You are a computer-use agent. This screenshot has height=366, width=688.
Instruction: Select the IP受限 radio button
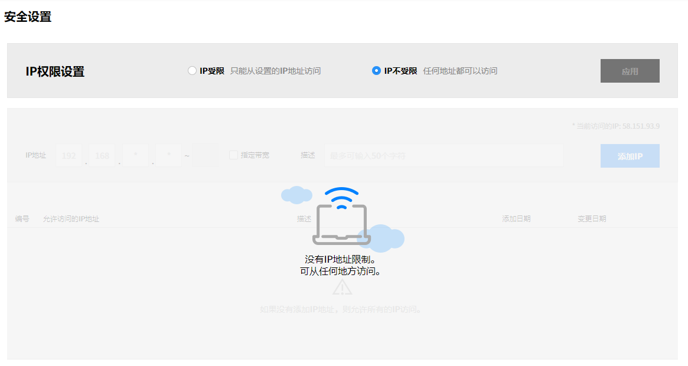(192, 71)
